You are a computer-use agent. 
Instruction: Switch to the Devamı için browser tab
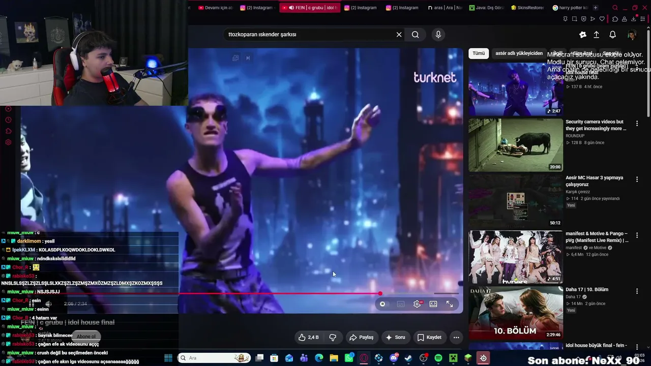[x=216, y=8]
